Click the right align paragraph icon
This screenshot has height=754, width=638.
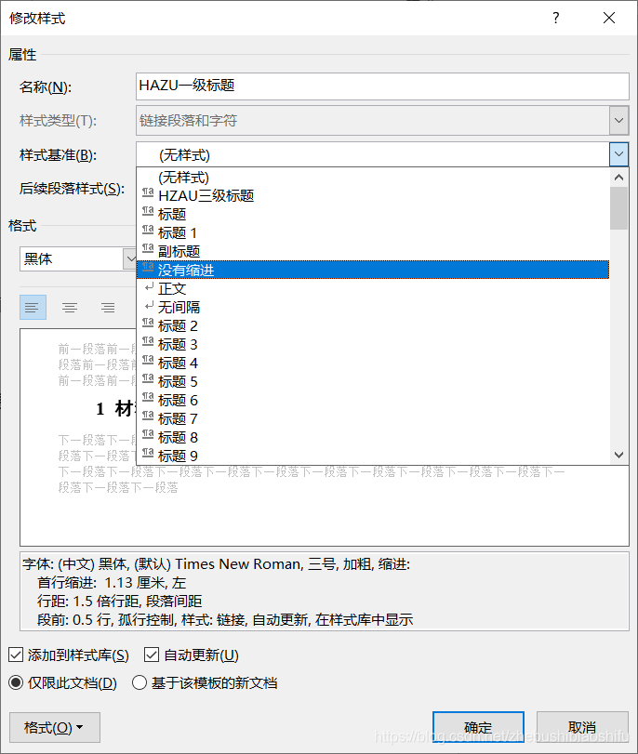coord(108,308)
